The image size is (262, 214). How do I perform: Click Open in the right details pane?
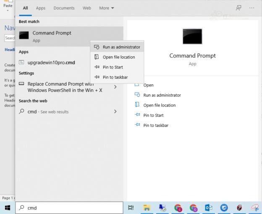click(148, 85)
